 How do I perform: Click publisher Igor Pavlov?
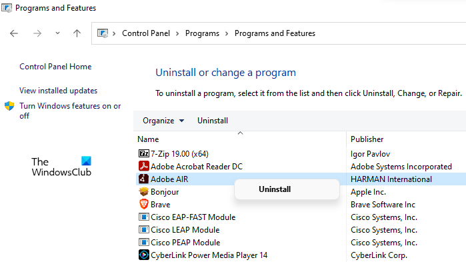370,154
